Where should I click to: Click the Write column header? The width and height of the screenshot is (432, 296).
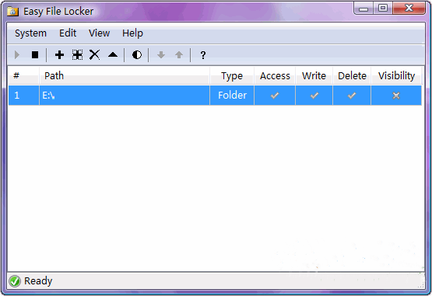click(x=314, y=75)
